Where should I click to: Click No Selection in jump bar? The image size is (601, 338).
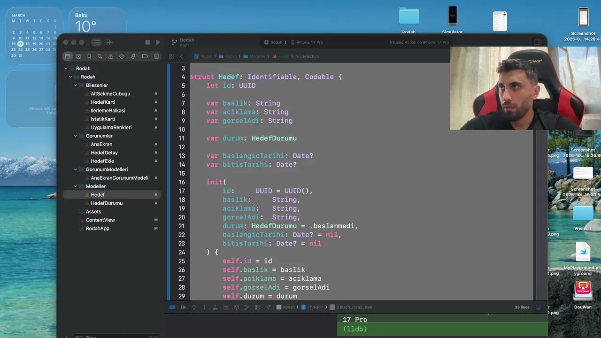307,56
